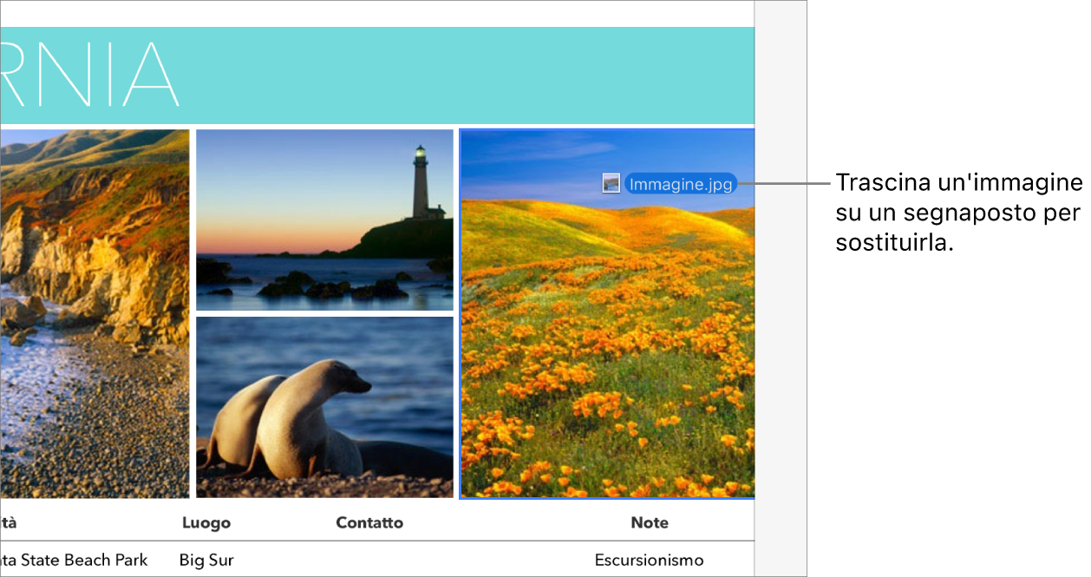Select the Note column header
The height and width of the screenshot is (577, 1091).
(649, 522)
